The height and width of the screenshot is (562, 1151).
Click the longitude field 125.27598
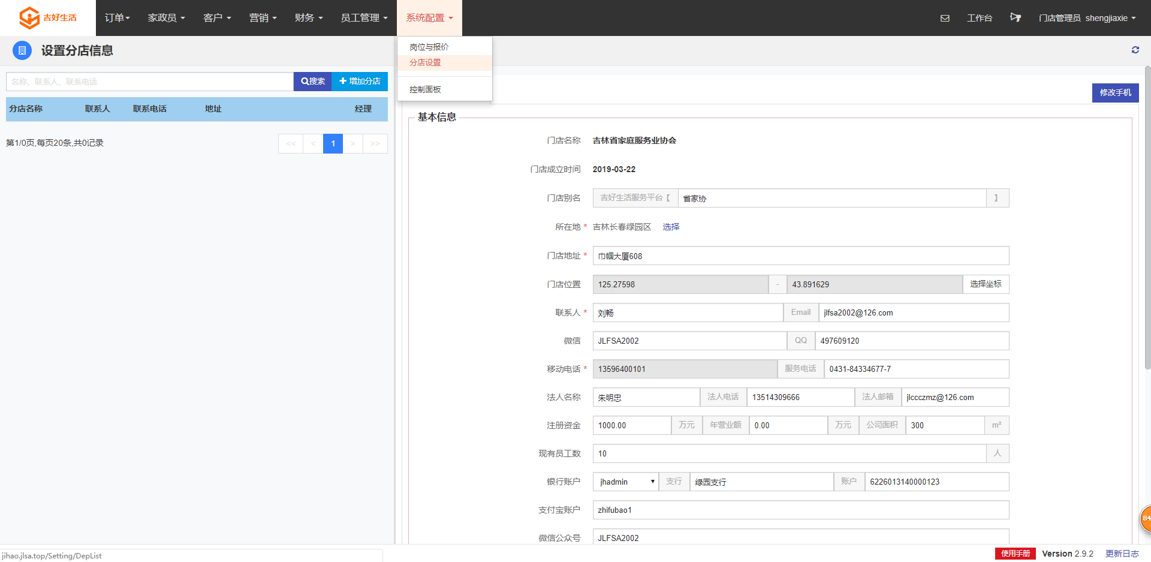680,284
